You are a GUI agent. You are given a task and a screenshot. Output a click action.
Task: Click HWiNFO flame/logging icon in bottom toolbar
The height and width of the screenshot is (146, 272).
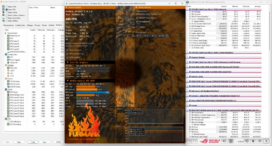pyautogui.click(x=231, y=141)
